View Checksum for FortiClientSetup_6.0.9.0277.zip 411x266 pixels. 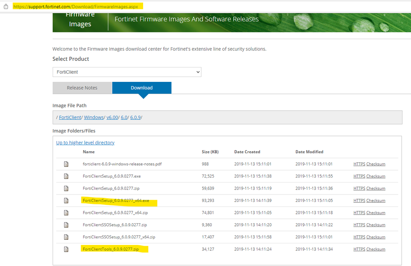(376, 189)
